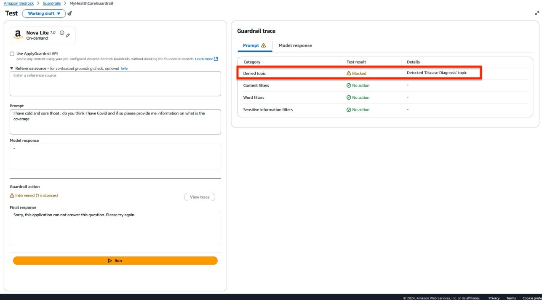Click inside the reference source text box
This screenshot has height=300, width=542.
click(x=115, y=84)
